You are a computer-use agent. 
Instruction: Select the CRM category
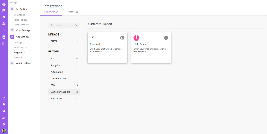click(64, 85)
